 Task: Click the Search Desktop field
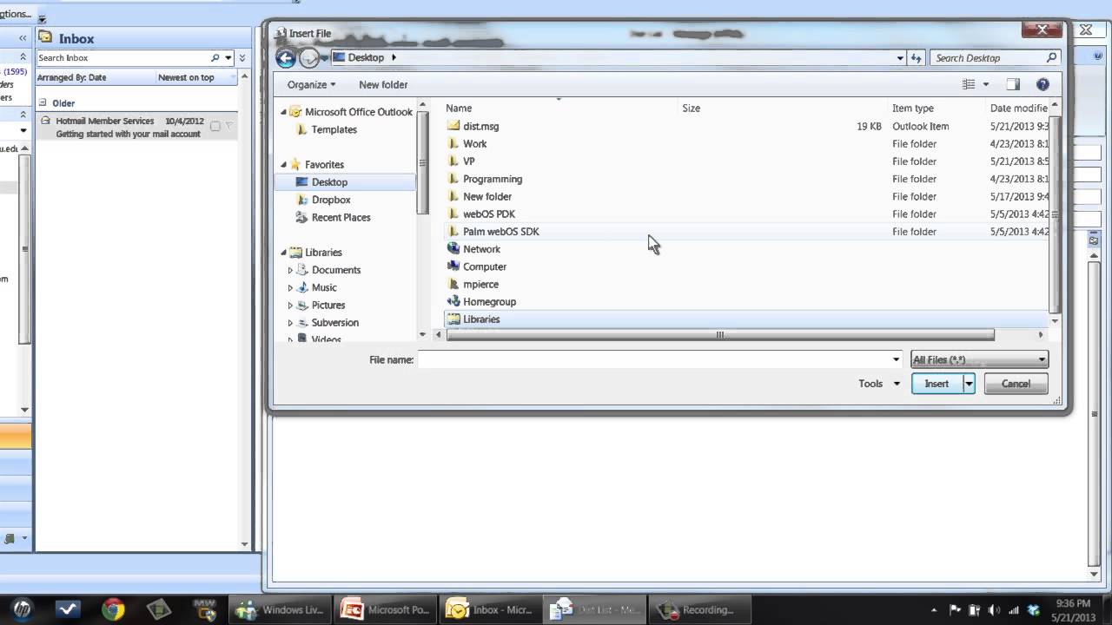[x=987, y=58]
